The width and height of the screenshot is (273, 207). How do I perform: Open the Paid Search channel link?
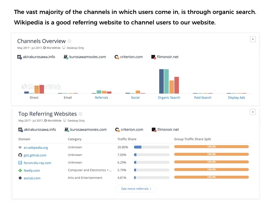203,97
